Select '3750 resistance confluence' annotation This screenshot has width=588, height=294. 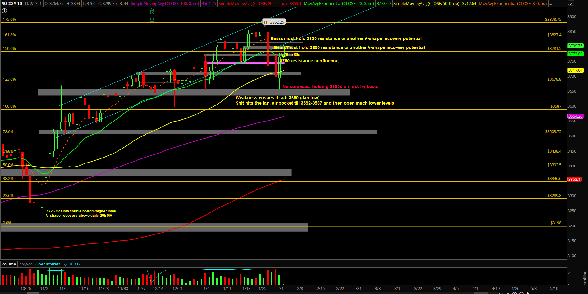[310, 61]
